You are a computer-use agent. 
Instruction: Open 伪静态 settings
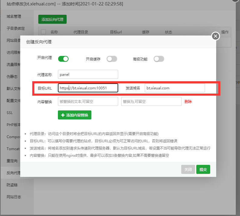(x=12, y=76)
